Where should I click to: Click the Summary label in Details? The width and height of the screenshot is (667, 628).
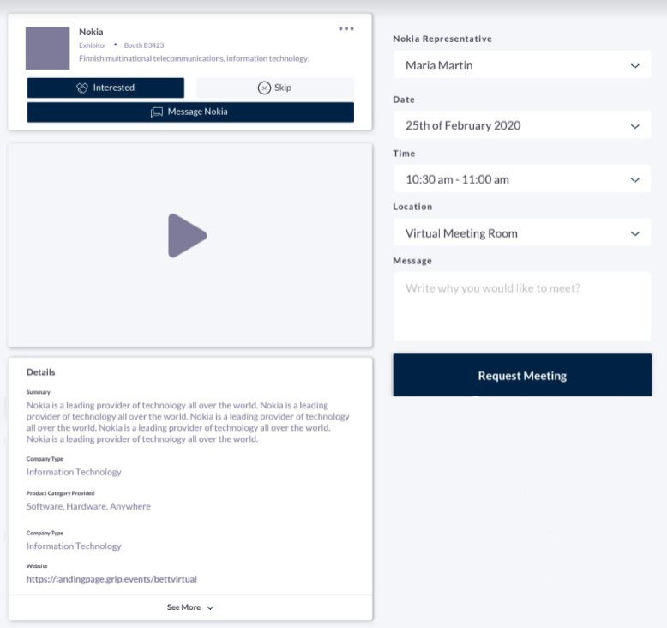tap(39, 392)
